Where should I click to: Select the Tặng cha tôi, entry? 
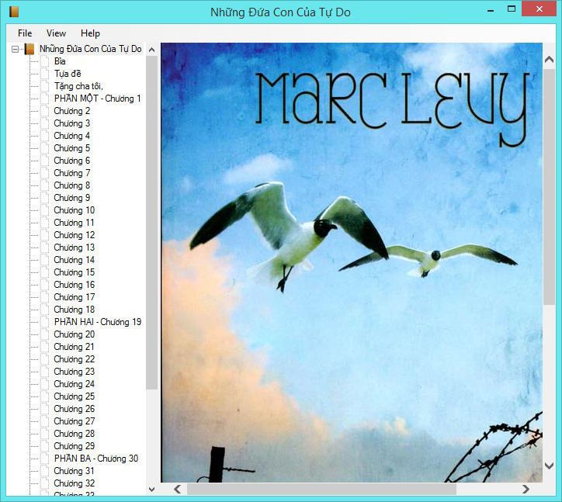pyautogui.click(x=78, y=86)
